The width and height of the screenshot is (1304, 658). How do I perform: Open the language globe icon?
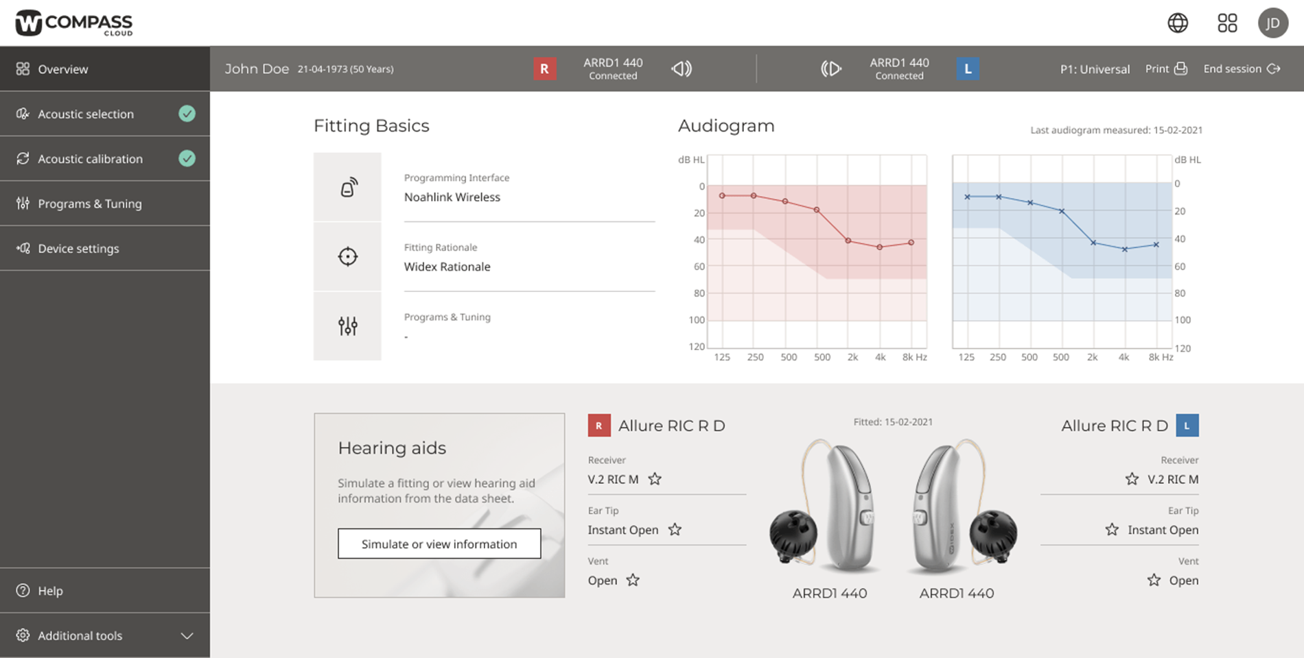tap(1178, 23)
